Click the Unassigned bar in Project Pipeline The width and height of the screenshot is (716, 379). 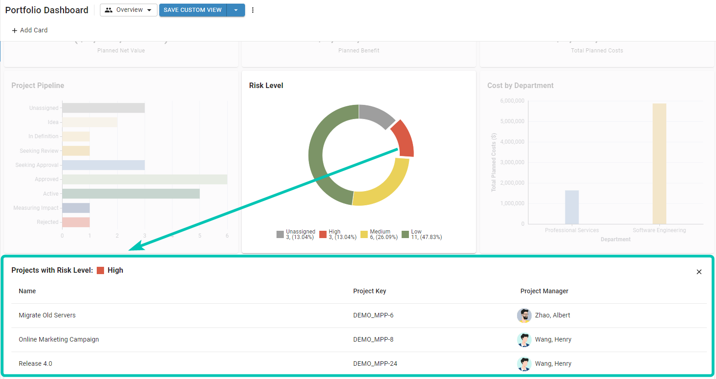(x=104, y=108)
